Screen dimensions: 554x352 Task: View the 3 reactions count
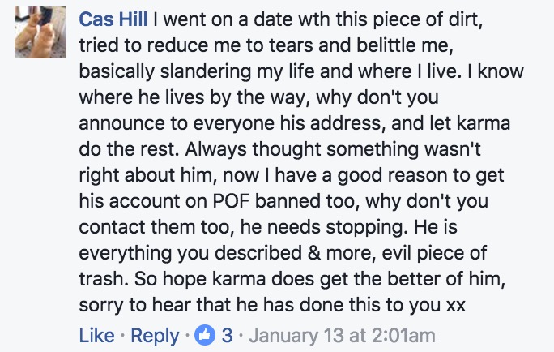[227, 335]
